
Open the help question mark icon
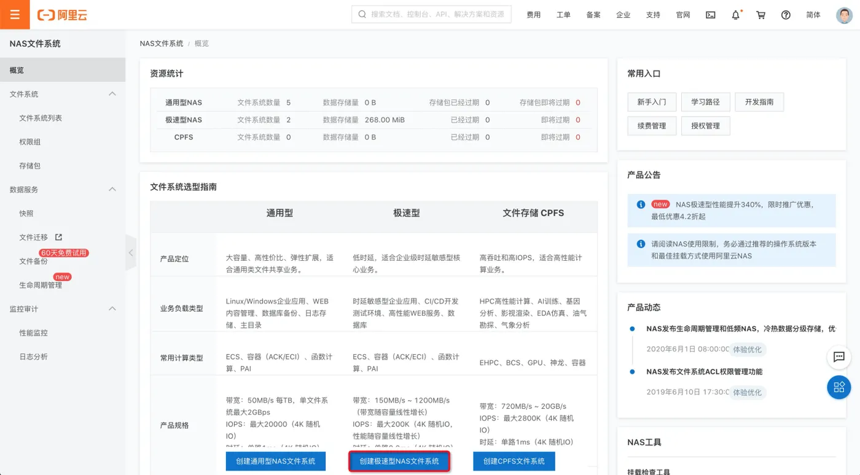pos(786,15)
